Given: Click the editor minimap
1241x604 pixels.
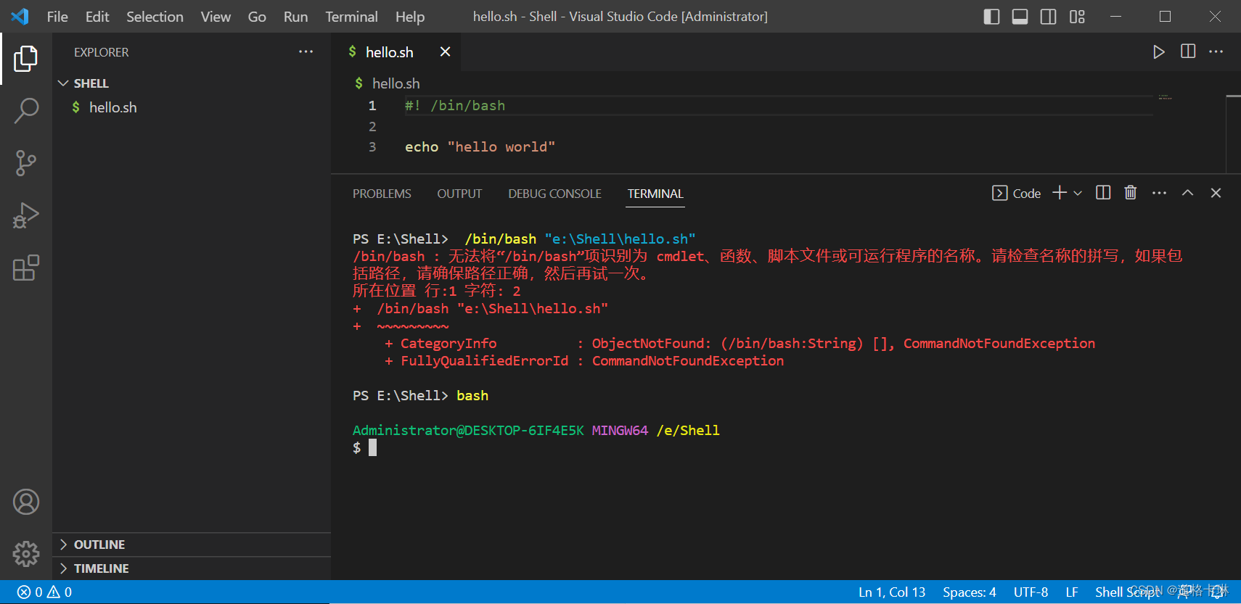Looking at the screenshot, I should click(1165, 97).
